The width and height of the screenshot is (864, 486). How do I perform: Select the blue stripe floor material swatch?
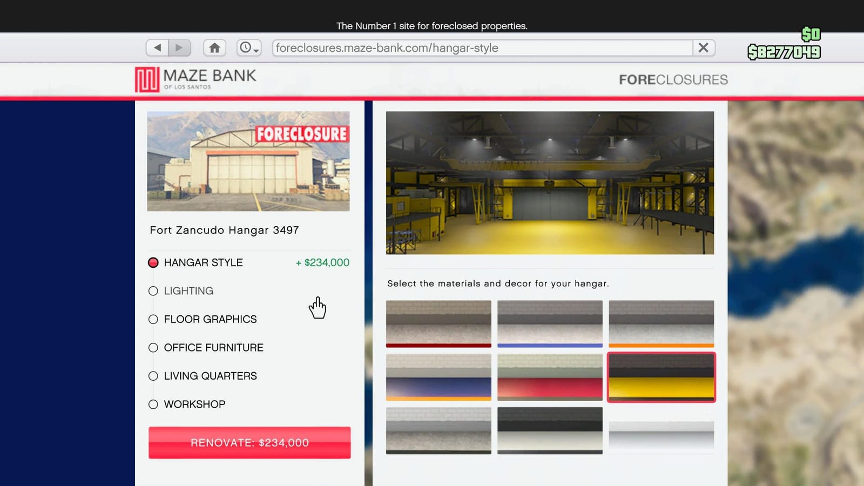pyautogui.click(x=550, y=325)
